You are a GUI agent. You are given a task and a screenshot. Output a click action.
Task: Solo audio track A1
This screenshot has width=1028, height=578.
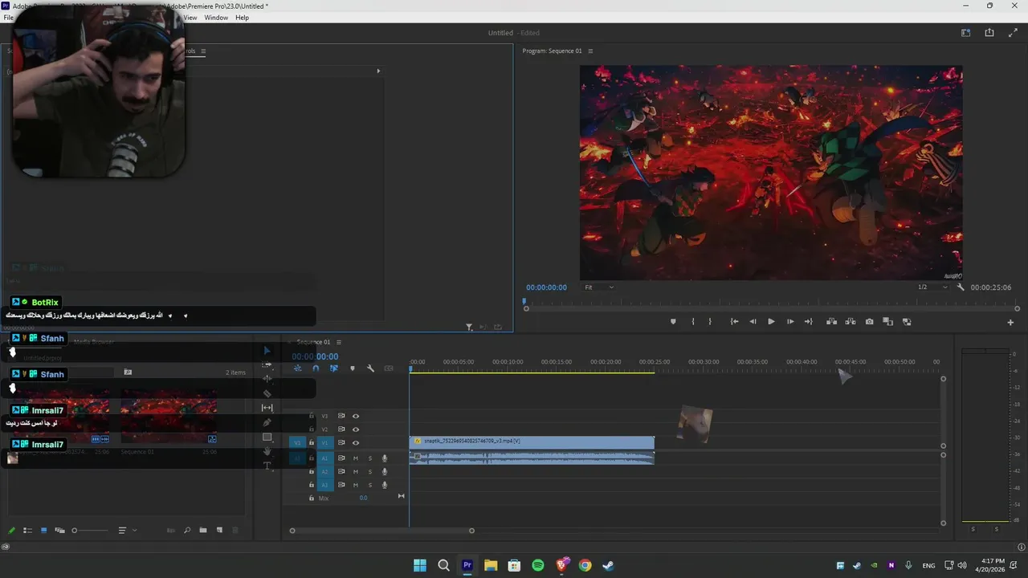pyautogui.click(x=370, y=458)
